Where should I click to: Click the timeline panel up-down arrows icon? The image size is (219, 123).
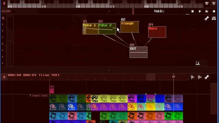point(4,77)
